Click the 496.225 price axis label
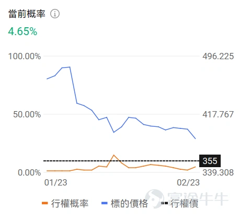 218,57
